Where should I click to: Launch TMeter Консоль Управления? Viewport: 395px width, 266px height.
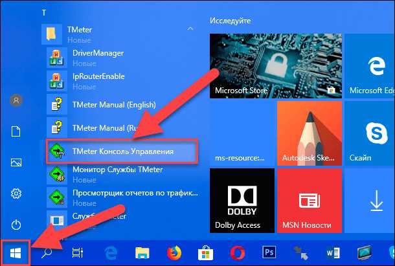pyautogui.click(x=122, y=151)
